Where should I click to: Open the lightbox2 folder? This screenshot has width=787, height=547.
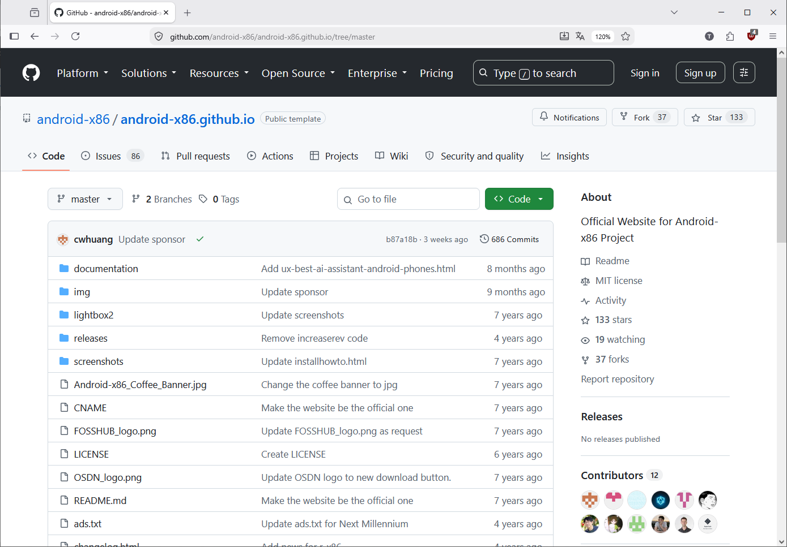(x=93, y=315)
